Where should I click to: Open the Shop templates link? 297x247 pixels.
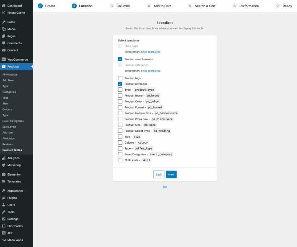[151, 52]
